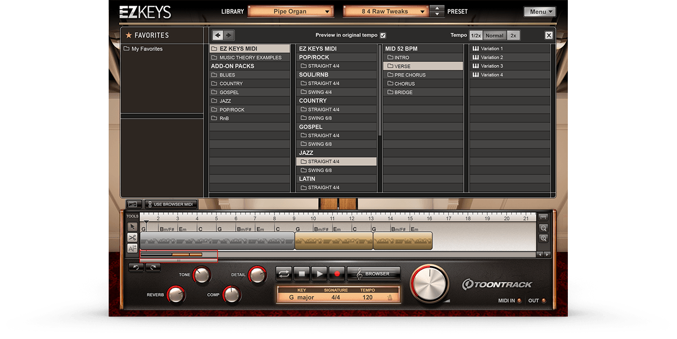This screenshot has width=677, height=339.
Task: Select the Bridge folder
Action: click(x=423, y=92)
